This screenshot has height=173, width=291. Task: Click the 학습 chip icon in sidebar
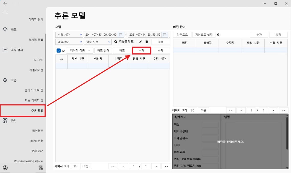tap(5, 80)
